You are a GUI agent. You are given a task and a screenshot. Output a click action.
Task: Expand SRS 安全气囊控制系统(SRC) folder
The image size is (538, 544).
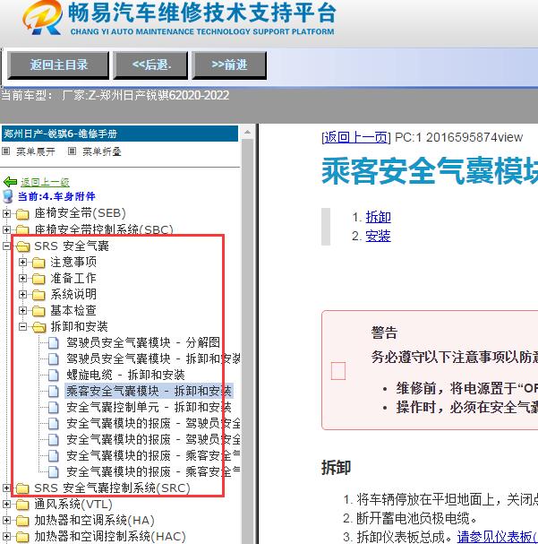tap(6, 488)
